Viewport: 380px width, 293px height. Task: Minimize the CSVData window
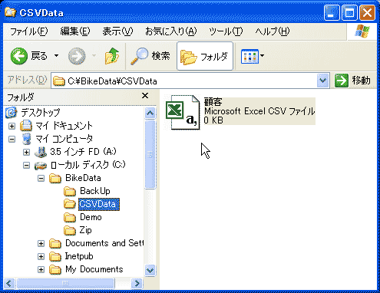point(332,12)
